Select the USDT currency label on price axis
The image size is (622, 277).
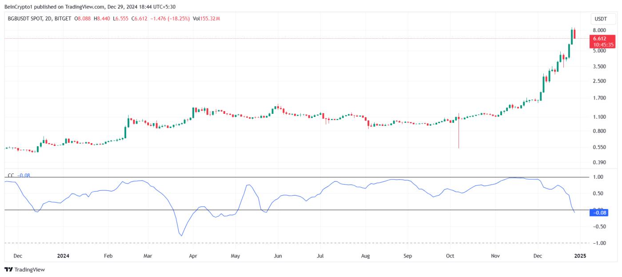tap(600, 19)
